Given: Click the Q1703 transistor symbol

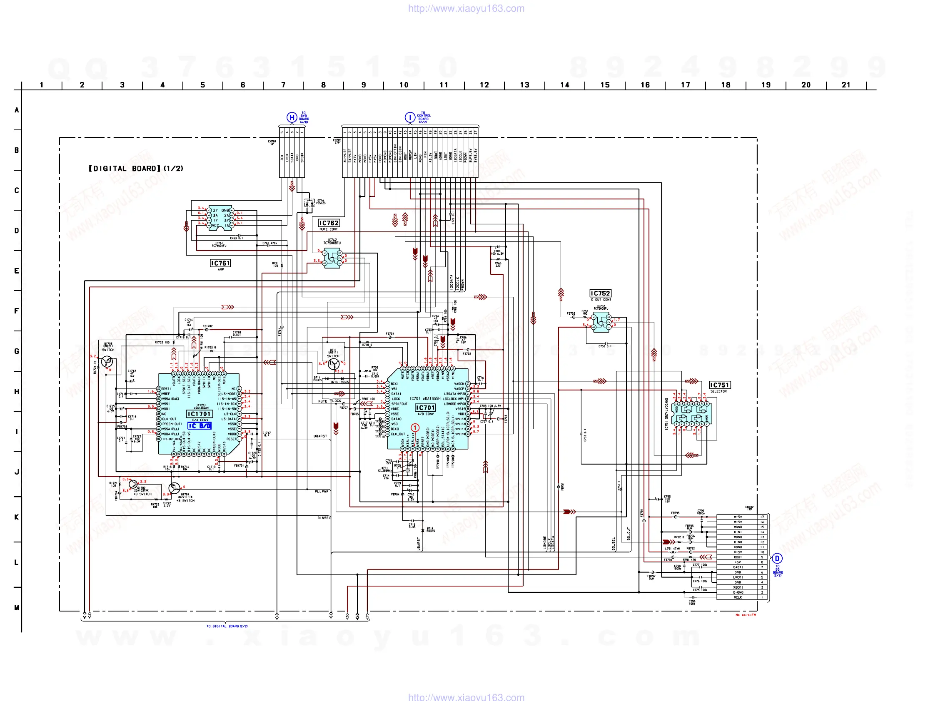Looking at the screenshot, I should (107, 362).
